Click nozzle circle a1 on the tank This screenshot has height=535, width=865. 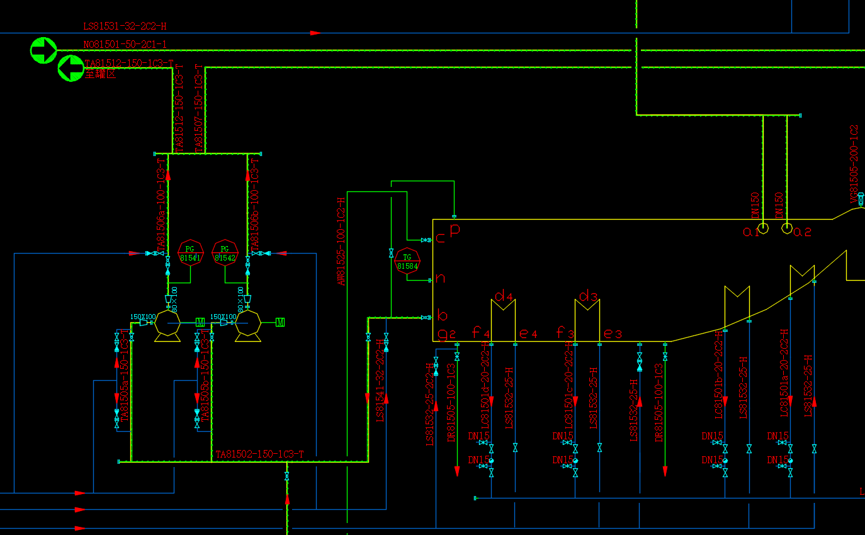pos(763,228)
